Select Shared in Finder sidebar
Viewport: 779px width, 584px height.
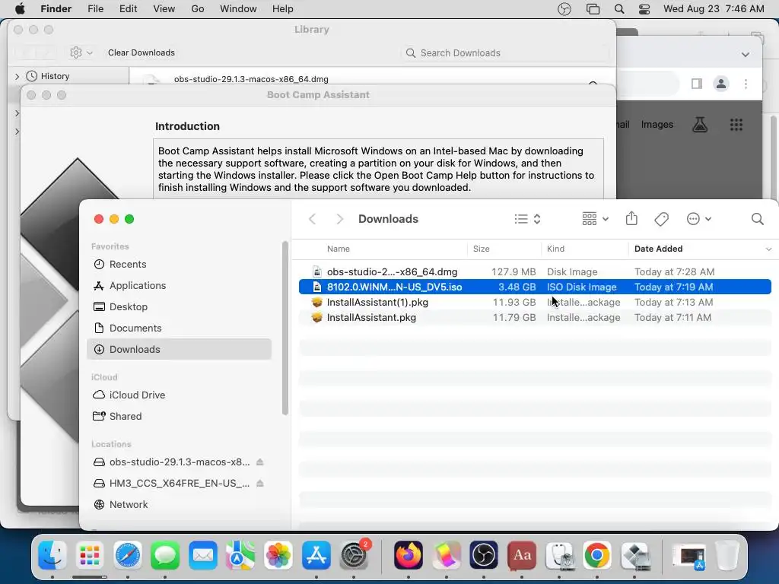click(x=179, y=416)
